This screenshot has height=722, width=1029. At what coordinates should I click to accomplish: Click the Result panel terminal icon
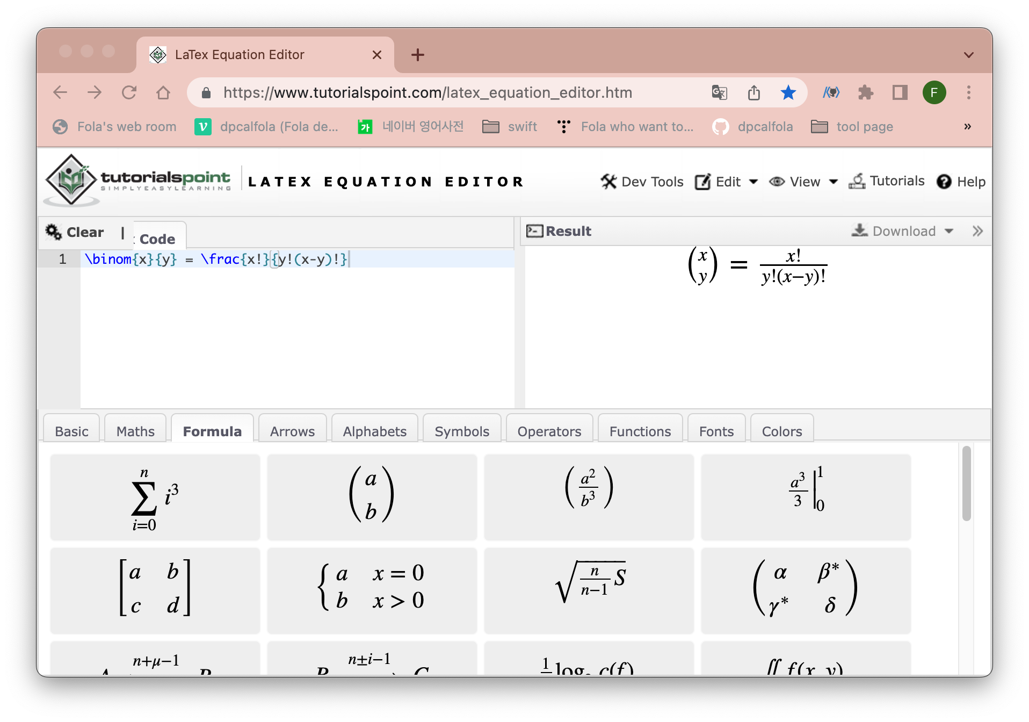(x=534, y=230)
